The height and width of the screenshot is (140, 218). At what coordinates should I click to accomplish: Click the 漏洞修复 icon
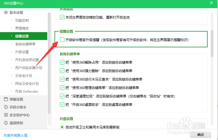[6, 123]
